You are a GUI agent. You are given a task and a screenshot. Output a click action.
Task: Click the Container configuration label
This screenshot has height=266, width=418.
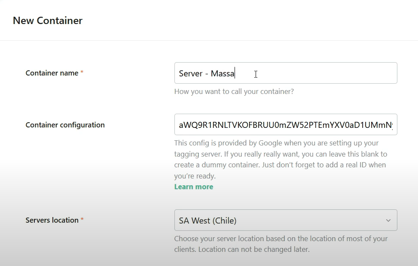click(x=65, y=125)
